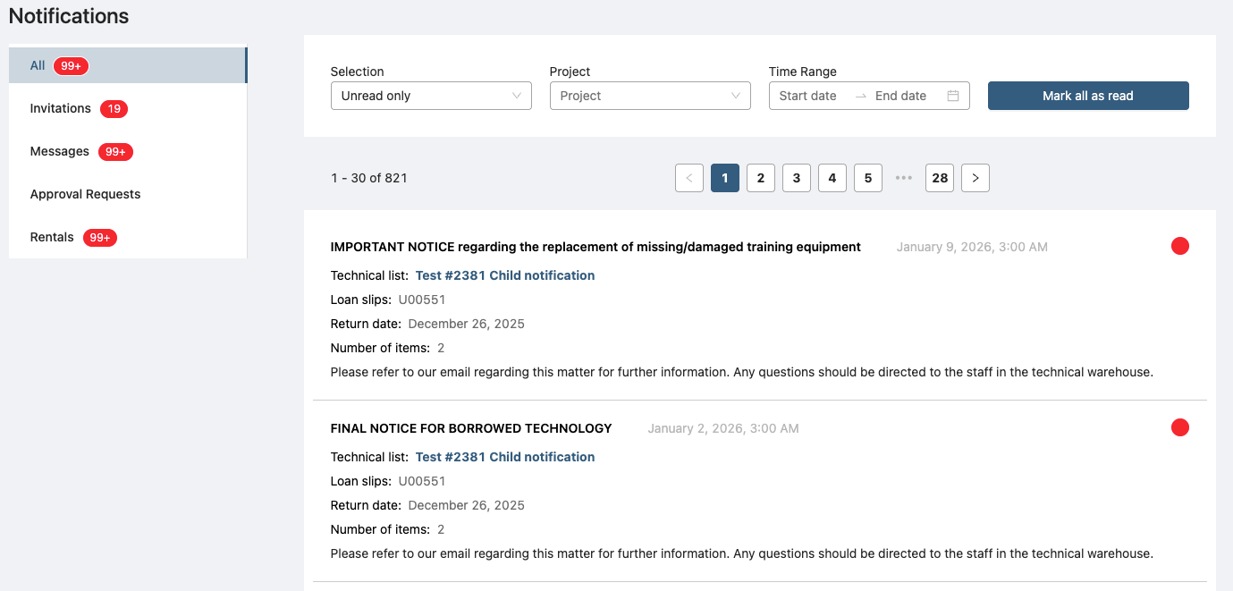1233x591 pixels.
Task: Expand the Project dropdown
Action: coord(650,96)
